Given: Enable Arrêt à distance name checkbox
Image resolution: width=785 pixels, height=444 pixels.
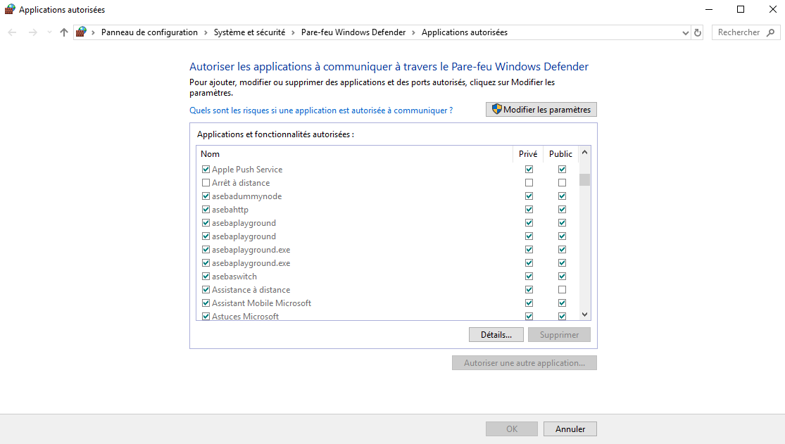Looking at the screenshot, I should [206, 183].
